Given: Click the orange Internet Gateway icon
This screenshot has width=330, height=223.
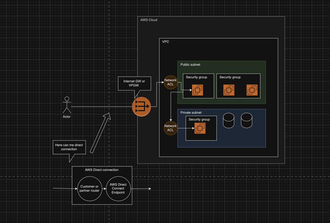Looking at the screenshot, I should click(141, 106).
